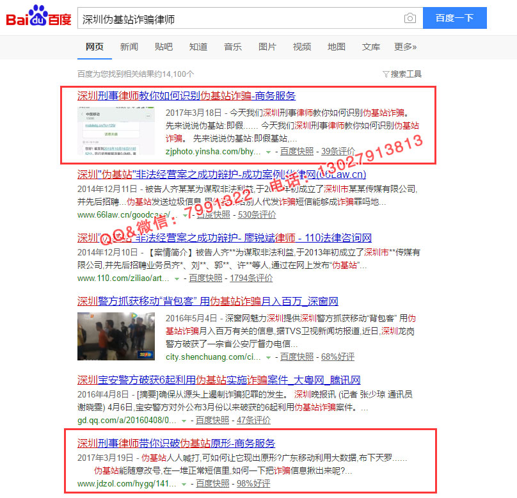Switch to the 图片 tab
This screenshot has width=517, height=498.
click(x=267, y=47)
